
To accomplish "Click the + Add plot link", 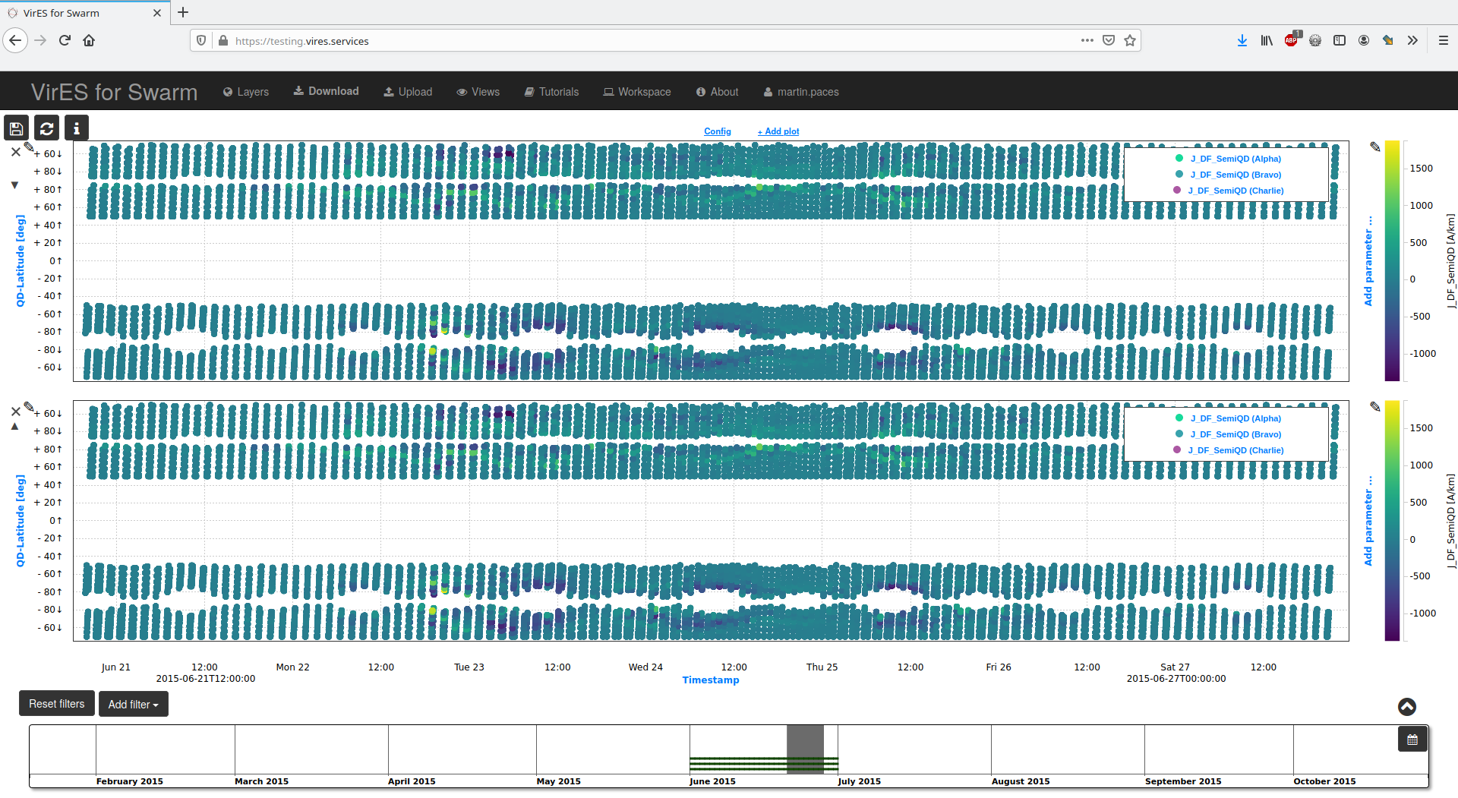I will coord(778,131).
